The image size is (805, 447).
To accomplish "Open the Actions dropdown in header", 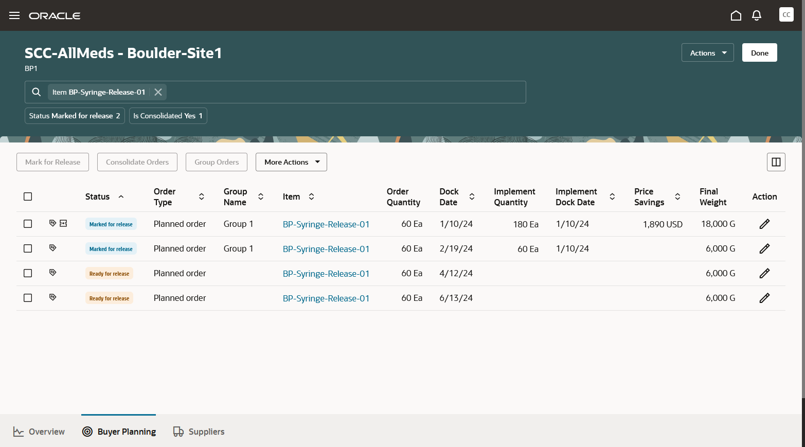I will 708,52.
